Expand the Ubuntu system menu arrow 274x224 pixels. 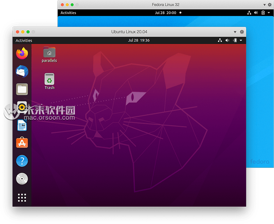pos(241,40)
